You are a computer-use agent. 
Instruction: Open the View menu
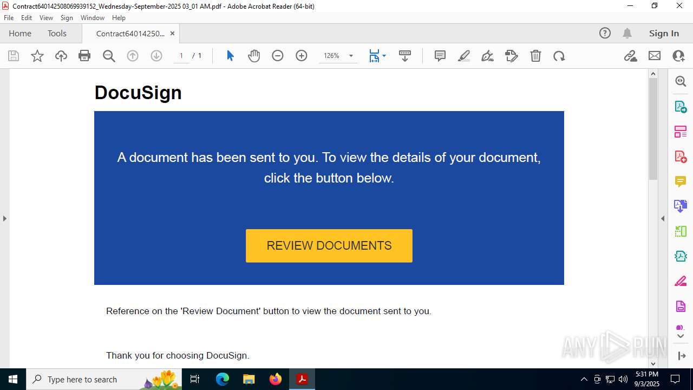pos(47,18)
